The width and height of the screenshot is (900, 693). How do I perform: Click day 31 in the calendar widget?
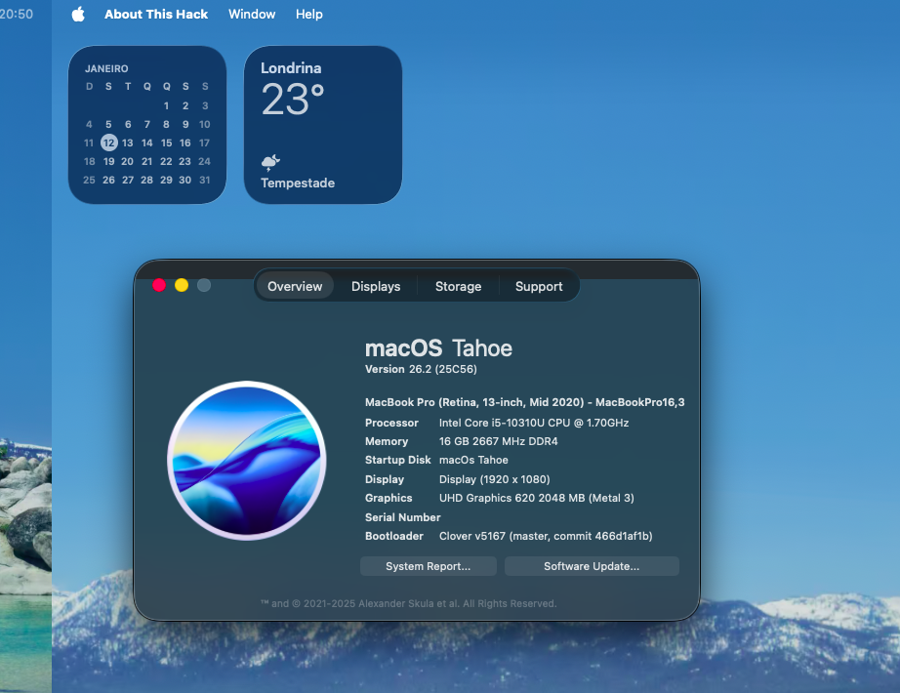204,180
